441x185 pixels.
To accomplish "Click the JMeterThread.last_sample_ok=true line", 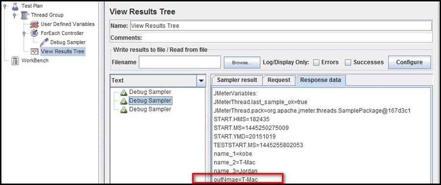I will tap(261, 102).
